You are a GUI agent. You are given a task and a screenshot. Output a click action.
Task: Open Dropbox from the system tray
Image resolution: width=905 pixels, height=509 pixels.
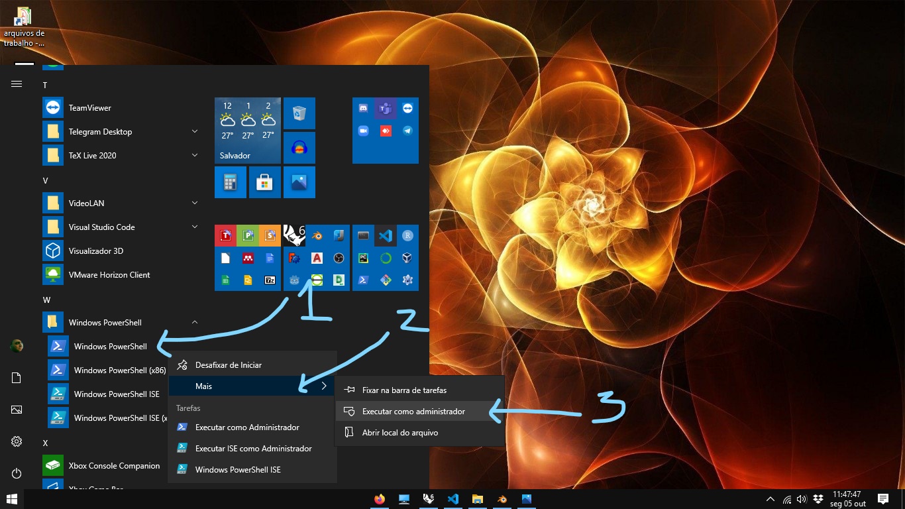(x=818, y=499)
